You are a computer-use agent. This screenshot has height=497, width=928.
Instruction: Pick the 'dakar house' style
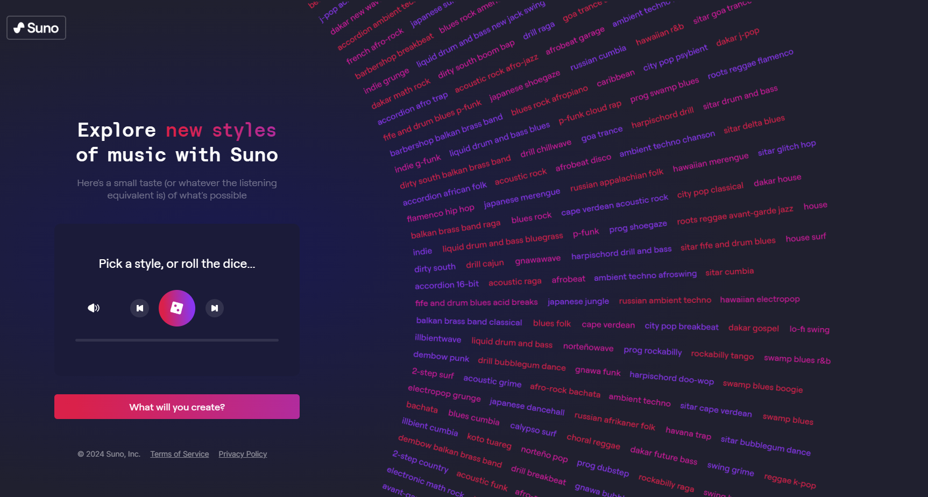click(777, 180)
